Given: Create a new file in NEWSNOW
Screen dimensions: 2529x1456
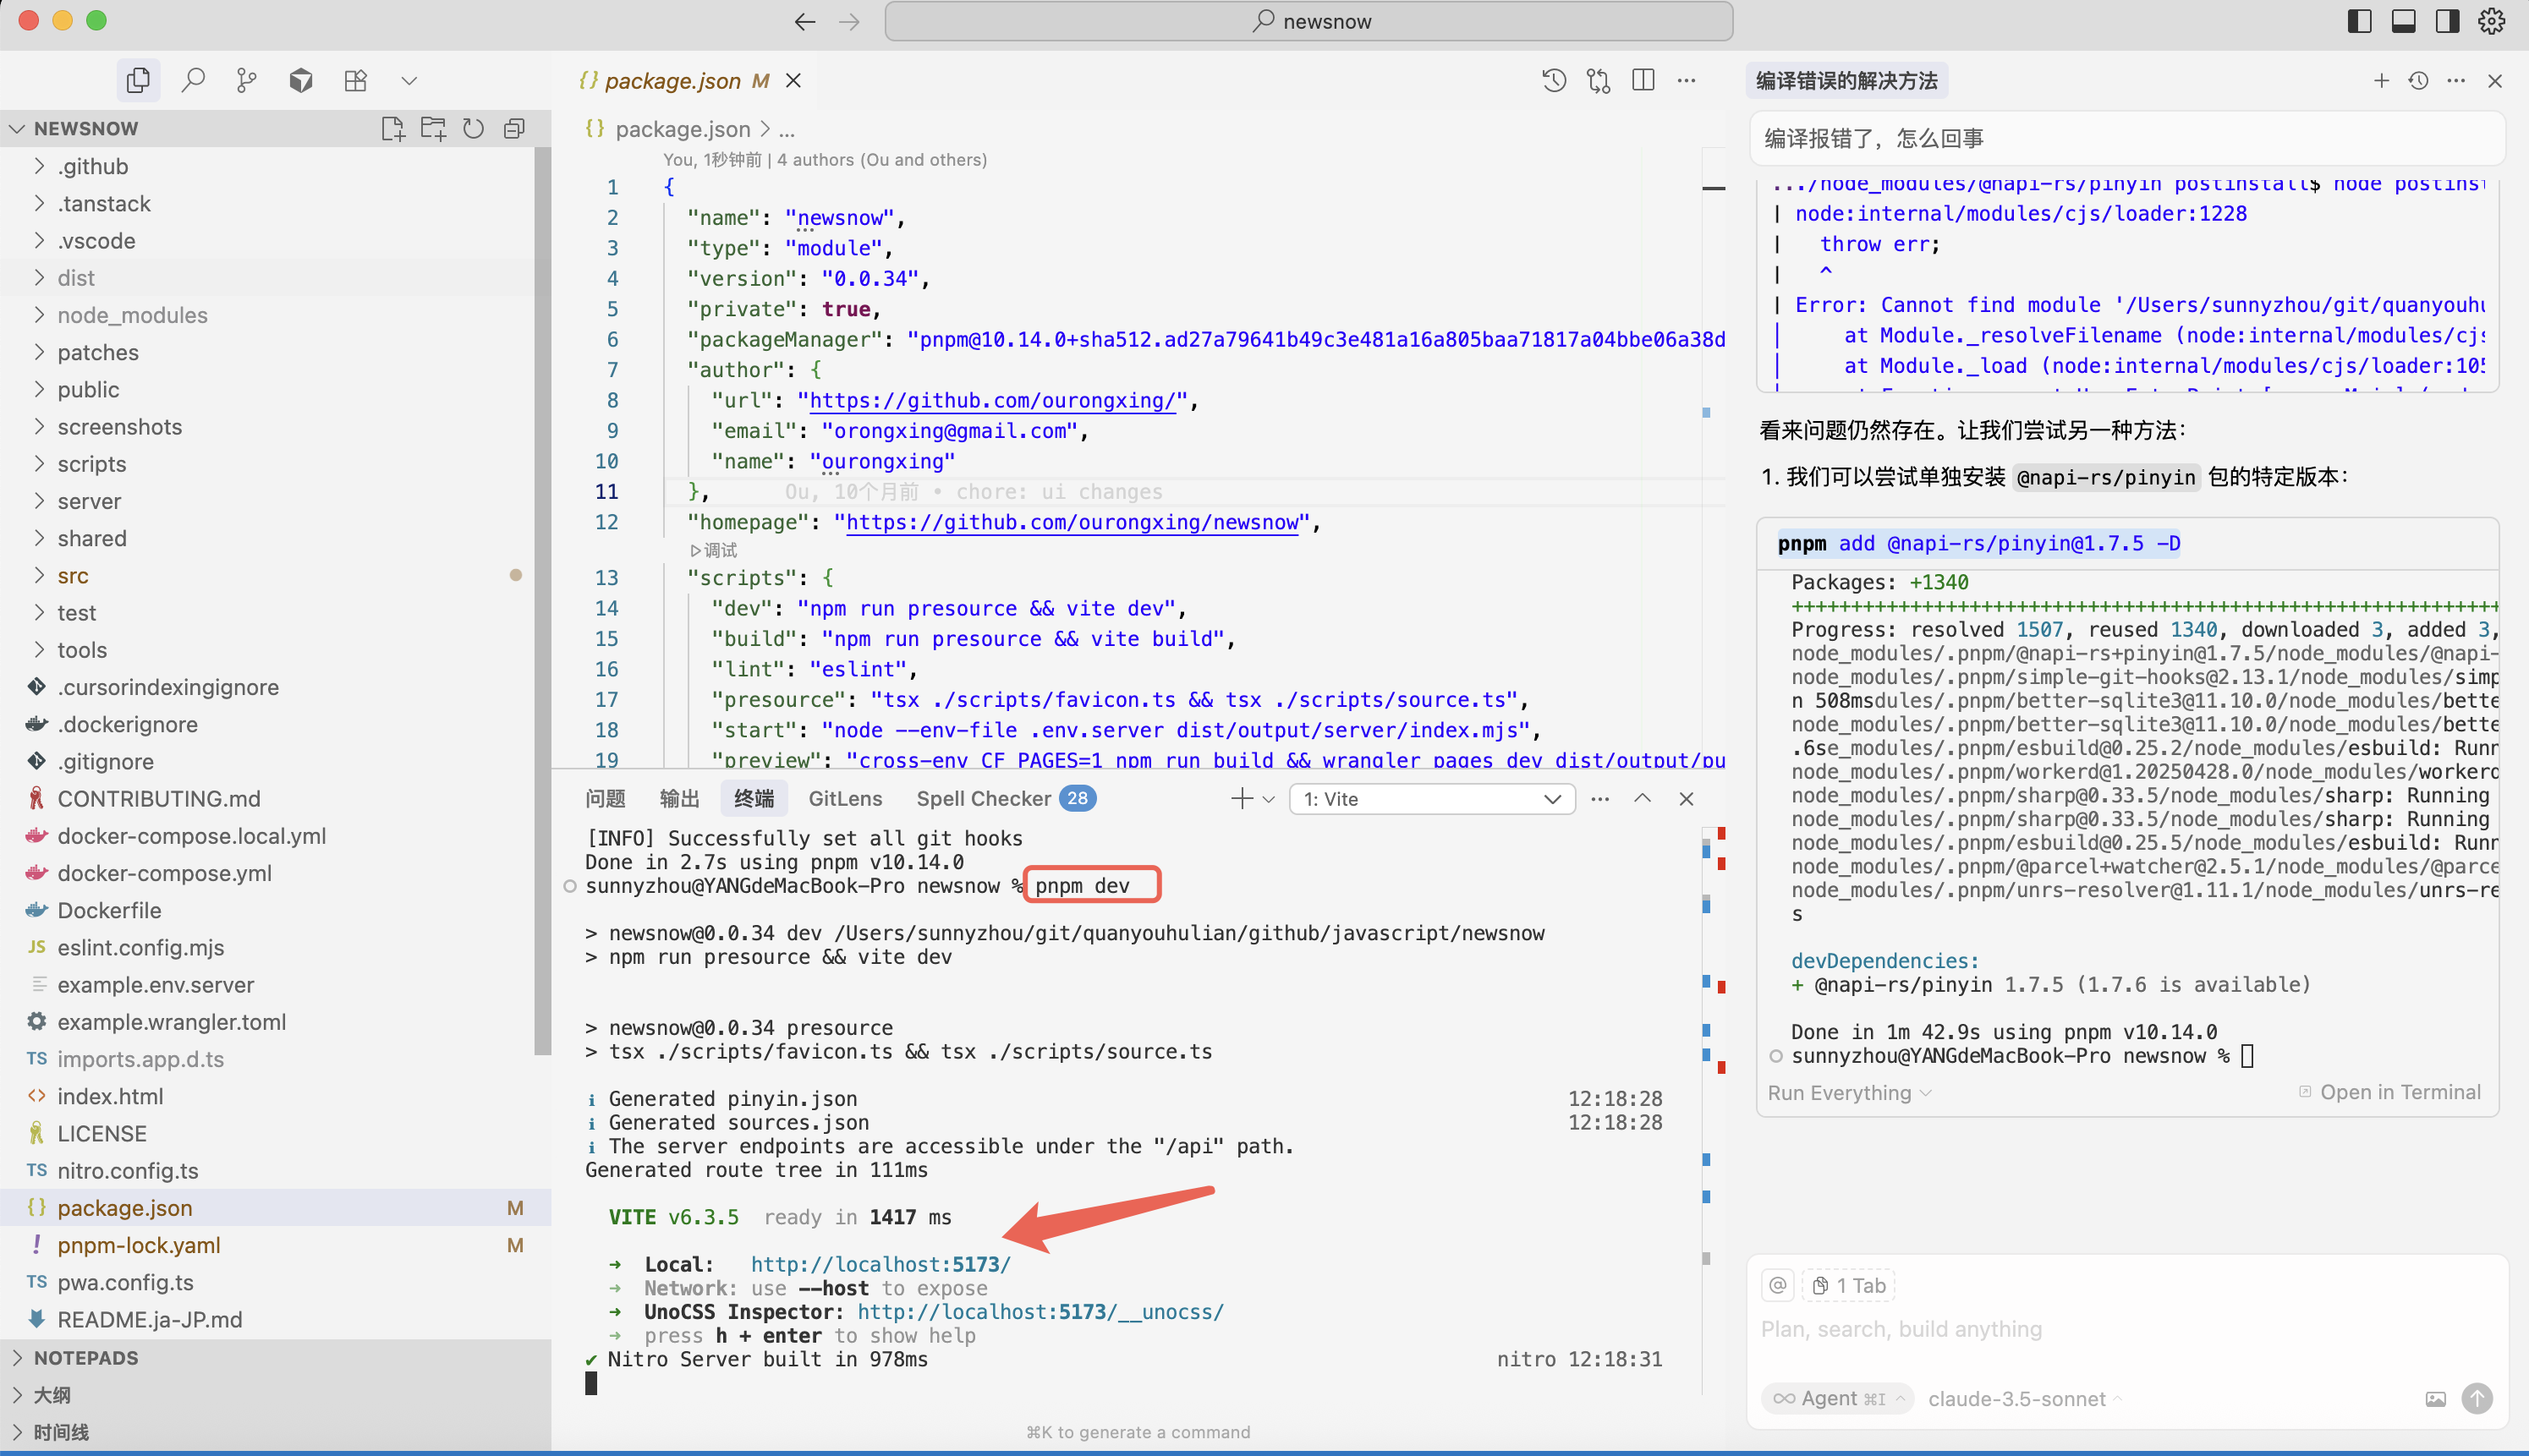Looking at the screenshot, I should pos(392,128).
